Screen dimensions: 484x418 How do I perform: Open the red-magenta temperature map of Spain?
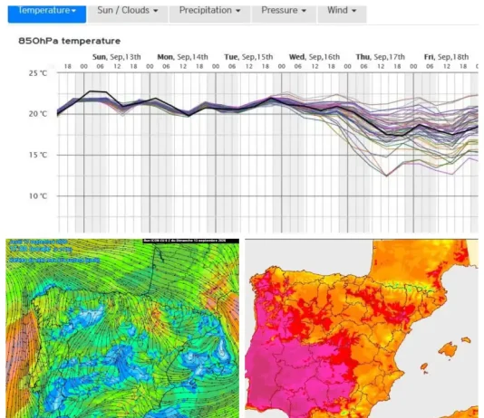pos(362,328)
